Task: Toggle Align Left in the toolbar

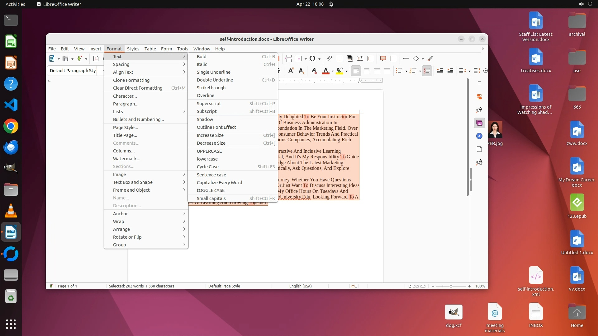Action: (x=356, y=71)
